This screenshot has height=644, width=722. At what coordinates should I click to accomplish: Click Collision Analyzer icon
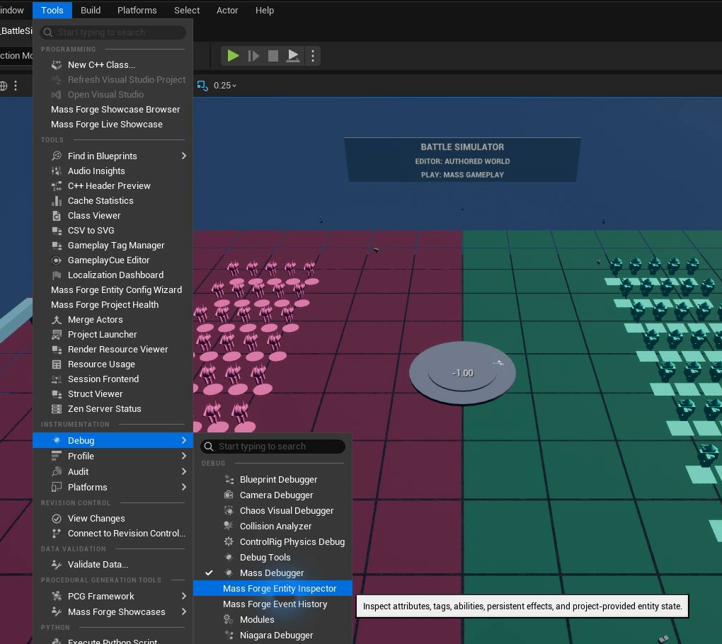click(229, 526)
